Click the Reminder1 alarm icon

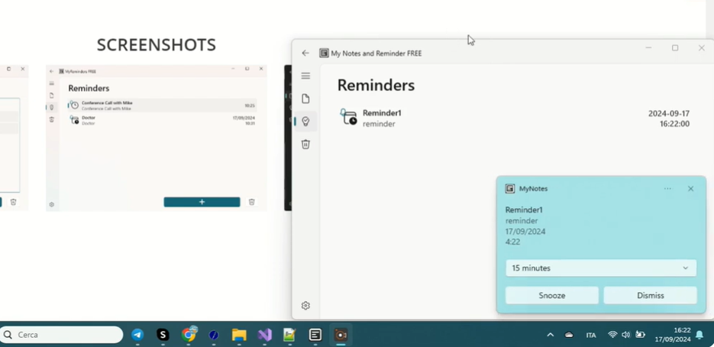349,117
